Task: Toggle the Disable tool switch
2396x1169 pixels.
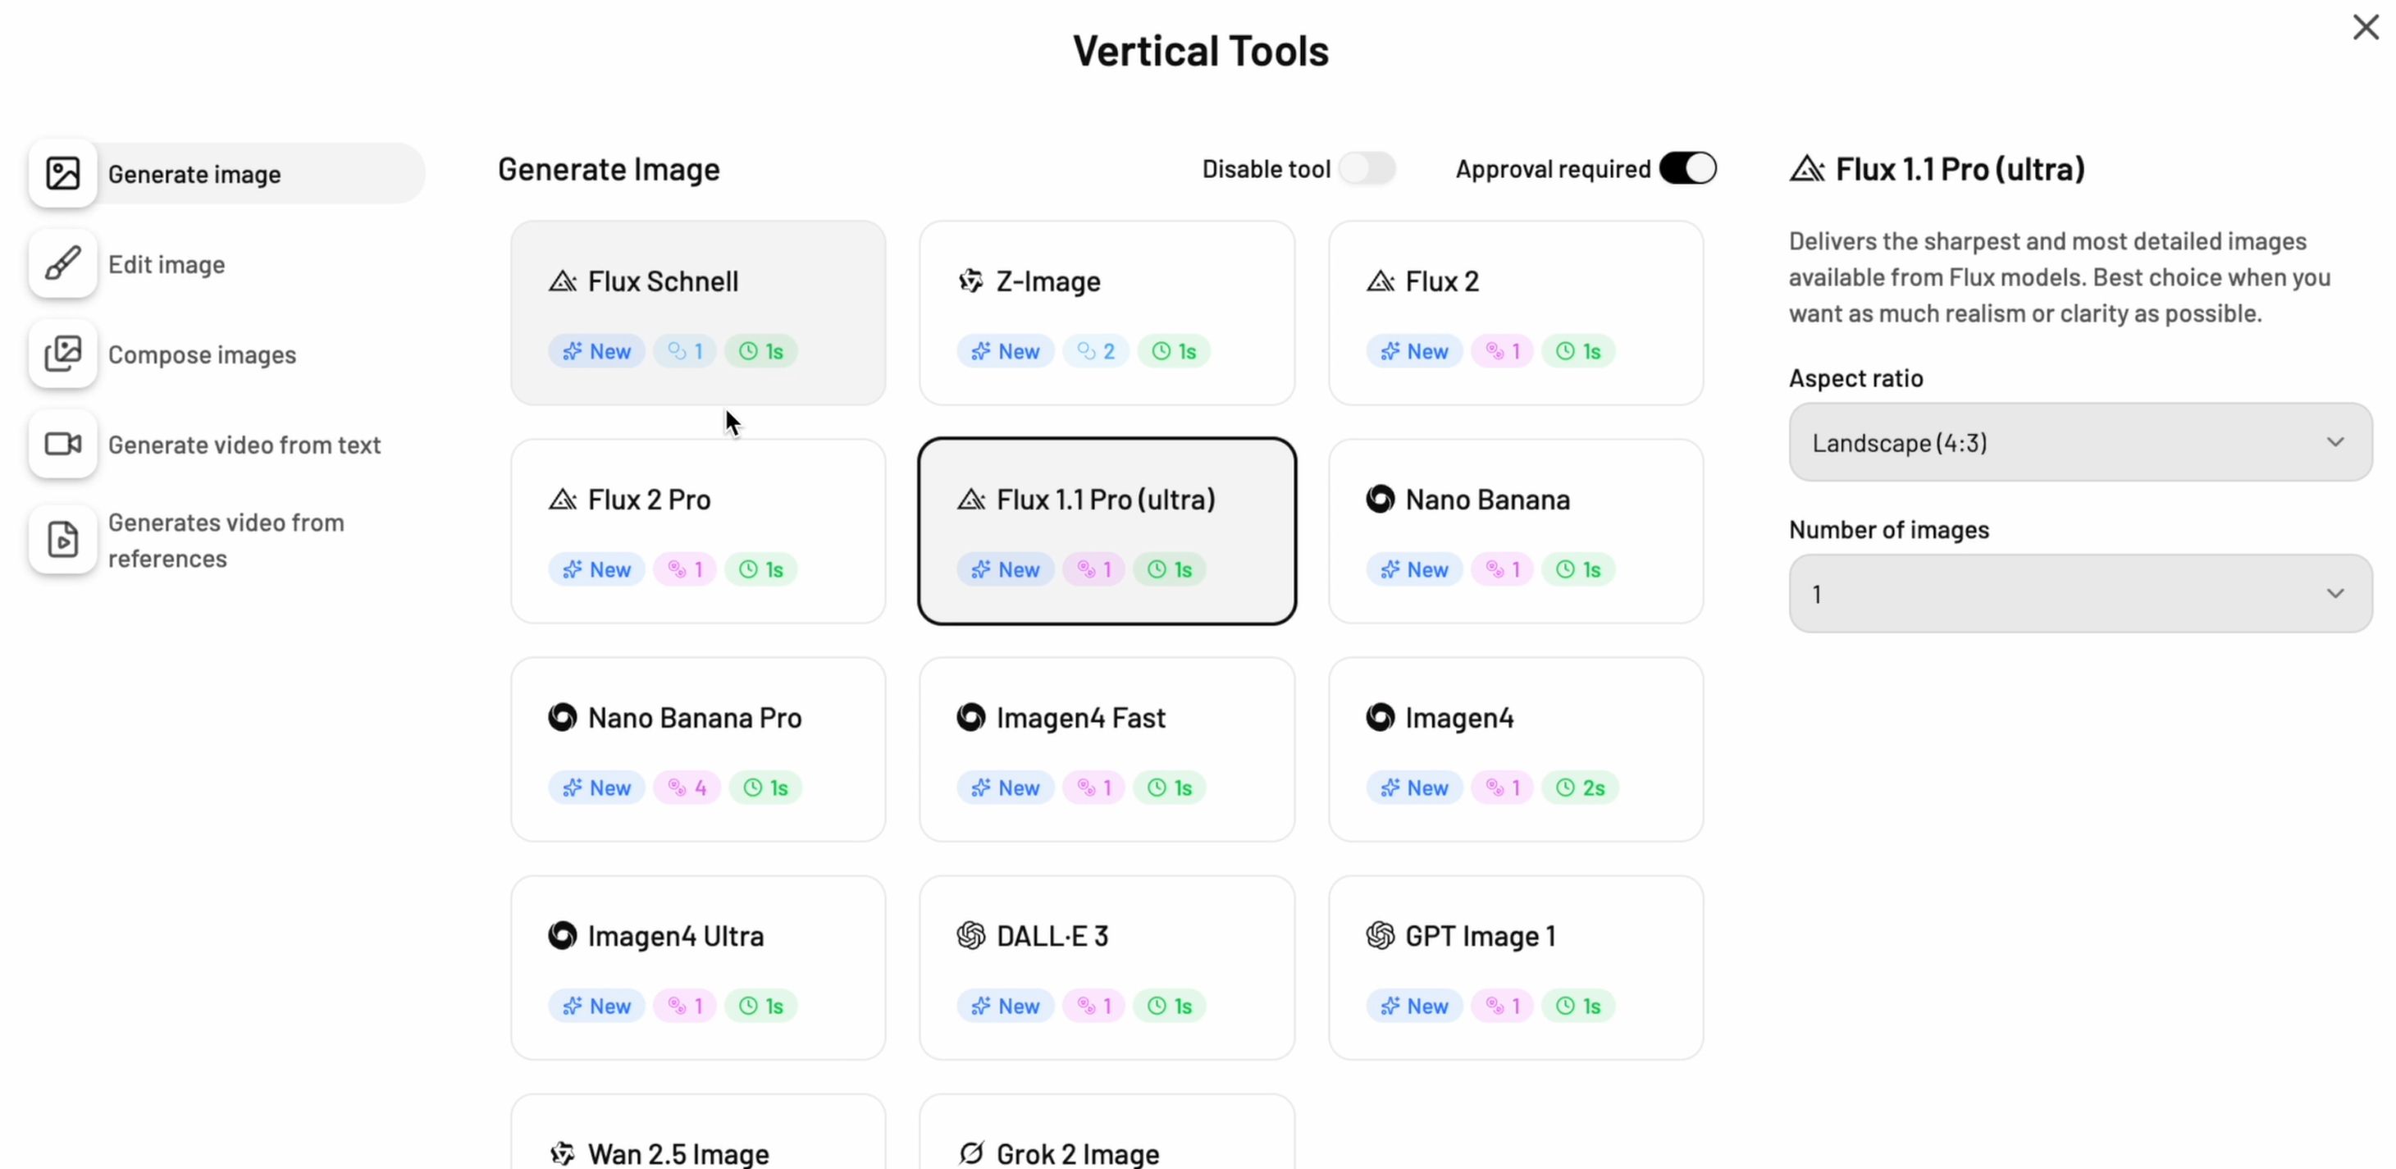Action: 1367,169
